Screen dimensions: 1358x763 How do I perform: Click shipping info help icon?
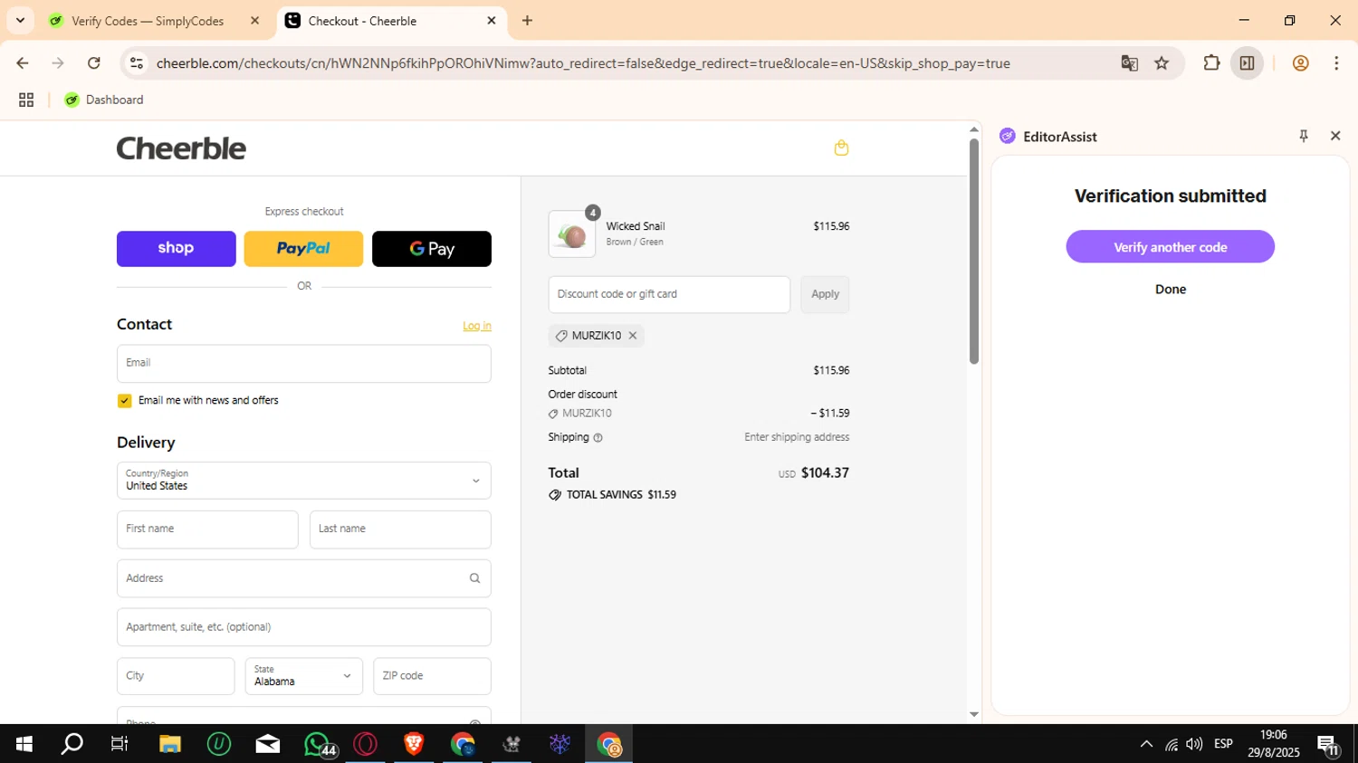(x=598, y=438)
